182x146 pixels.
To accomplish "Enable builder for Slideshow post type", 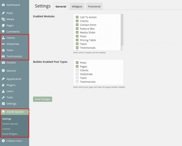I will [x=77, y=74].
